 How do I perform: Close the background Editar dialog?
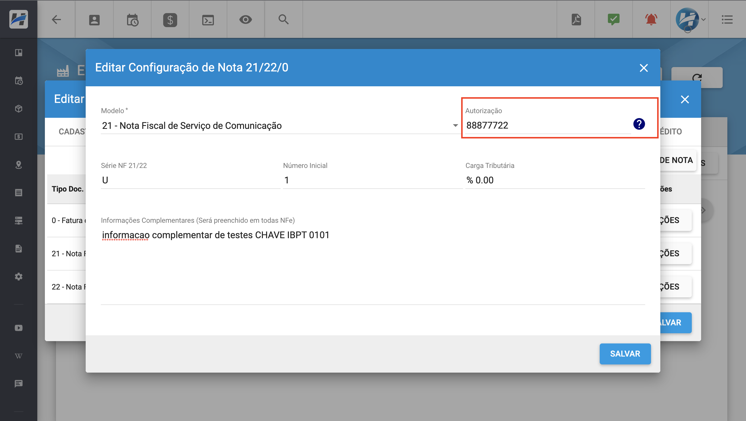point(685,99)
